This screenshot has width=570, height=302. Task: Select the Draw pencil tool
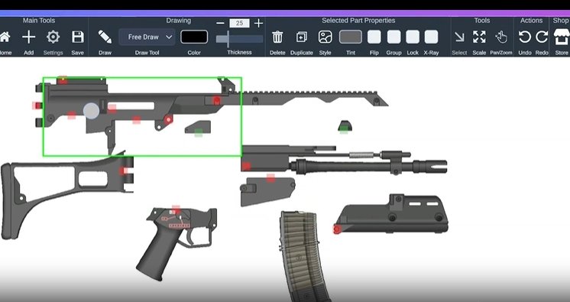coord(105,37)
